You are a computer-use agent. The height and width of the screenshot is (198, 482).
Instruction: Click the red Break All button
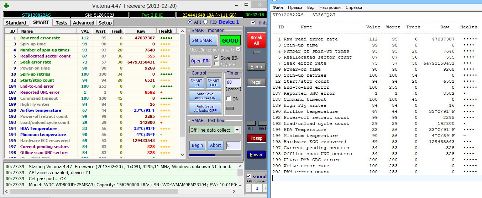pos(256,40)
